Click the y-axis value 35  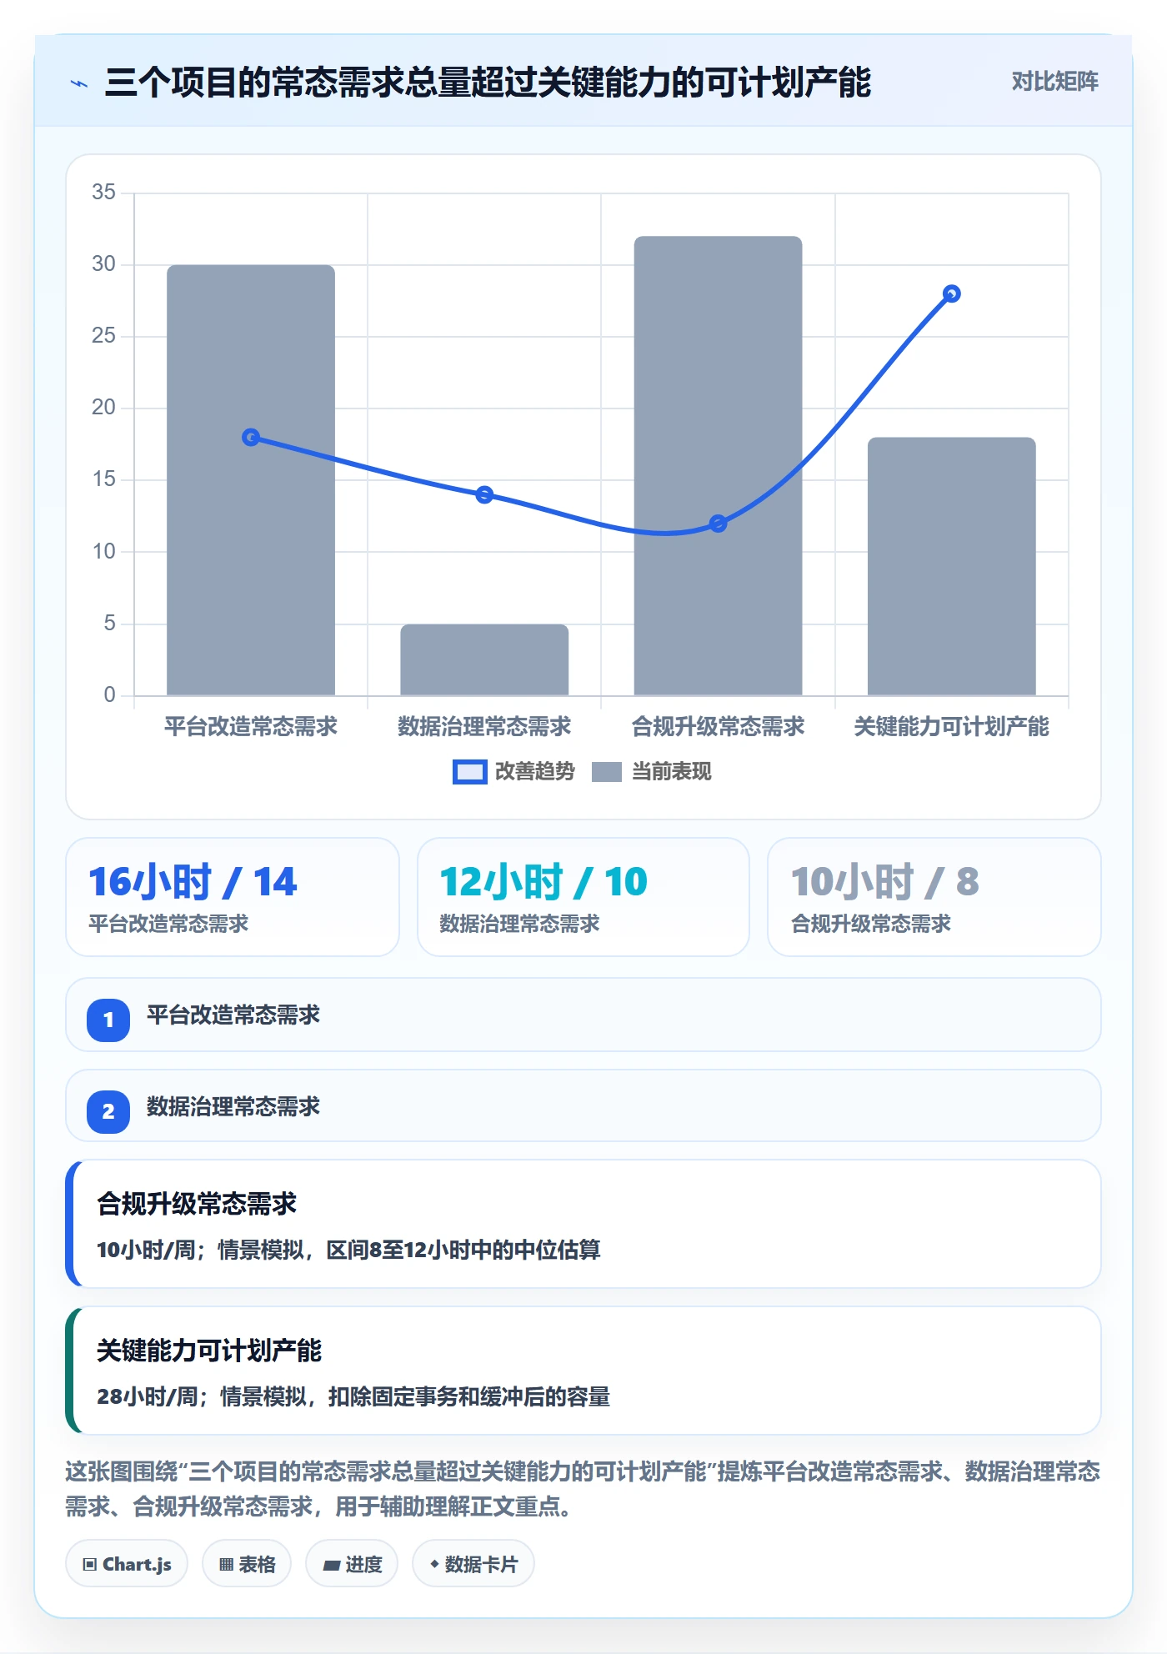click(103, 192)
